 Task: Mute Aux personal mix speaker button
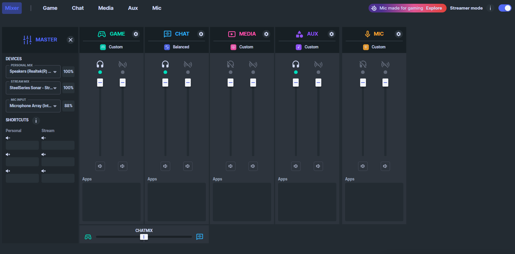pos(296,166)
